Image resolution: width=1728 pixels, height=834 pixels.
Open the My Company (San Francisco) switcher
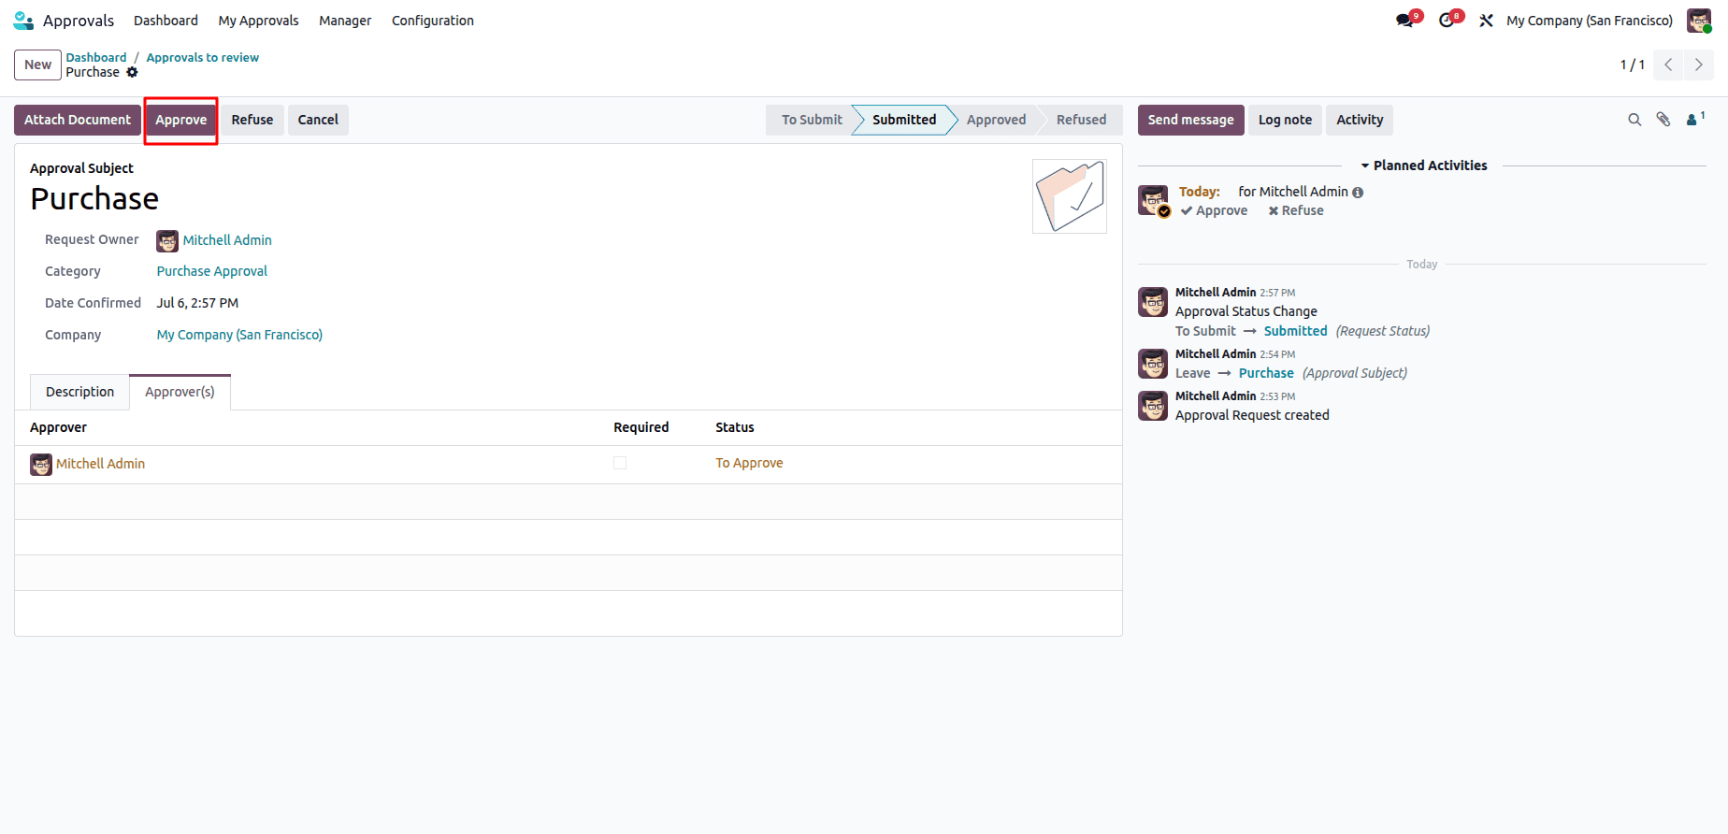click(1590, 21)
